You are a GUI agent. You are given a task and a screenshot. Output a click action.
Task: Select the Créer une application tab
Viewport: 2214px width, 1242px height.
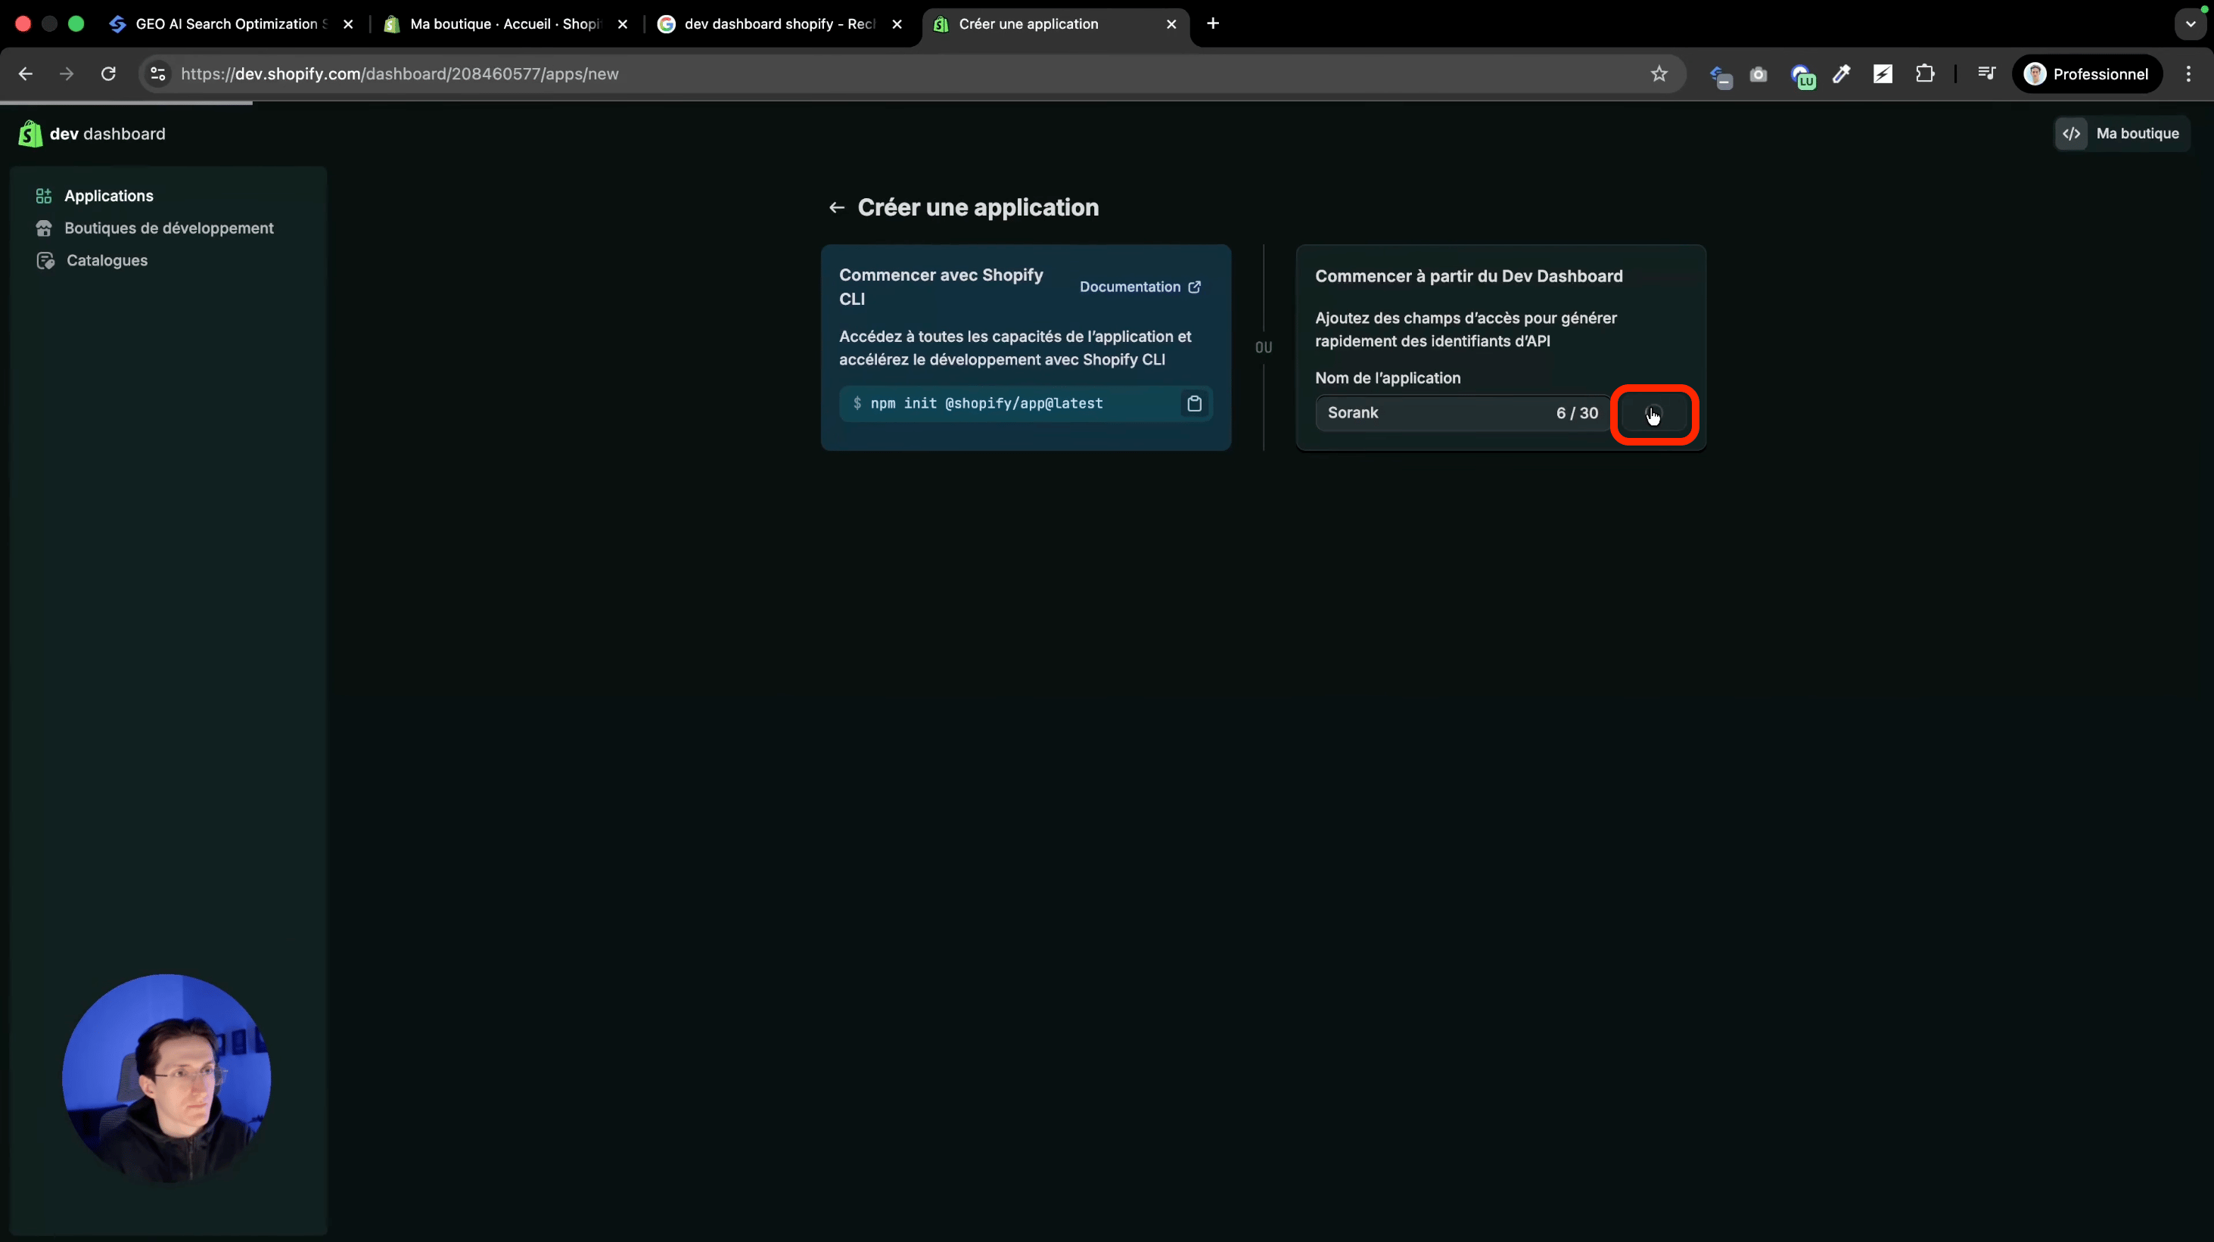point(1056,24)
